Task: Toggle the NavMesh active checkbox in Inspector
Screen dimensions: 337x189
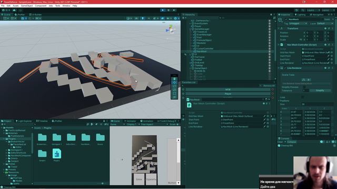Action: [286, 19]
